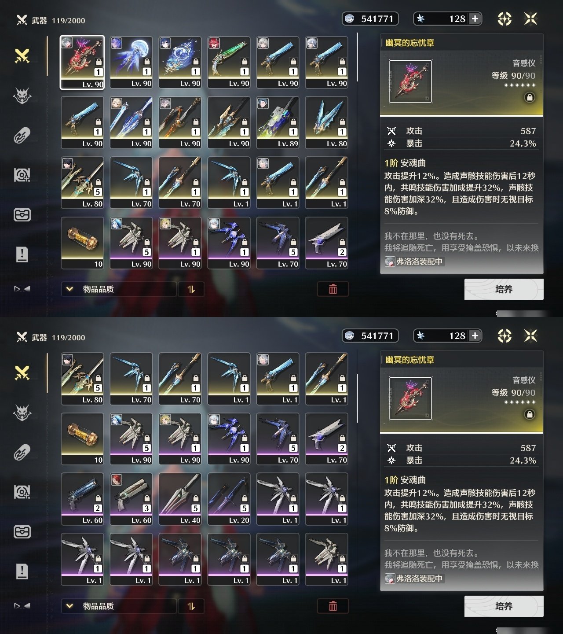The height and width of the screenshot is (634, 563).
Task: Click the red trash icon in upper panel
Action: (x=333, y=289)
